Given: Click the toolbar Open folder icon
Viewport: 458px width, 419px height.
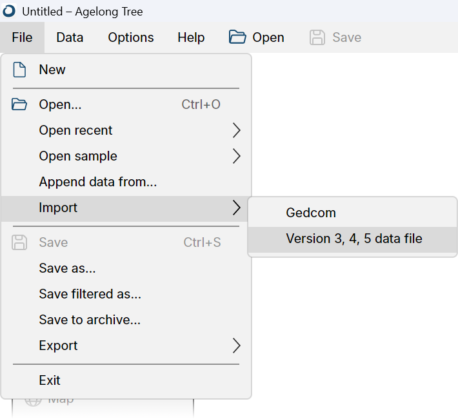Looking at the screenshot, I should 237,37.
